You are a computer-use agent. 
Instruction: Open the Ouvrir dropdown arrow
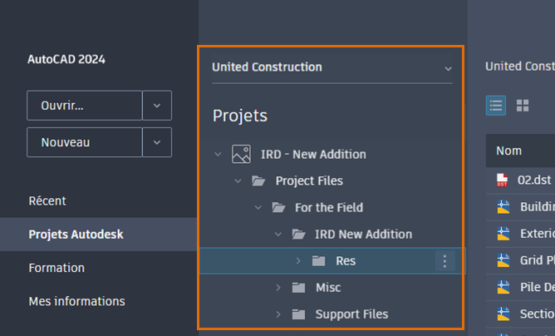point(157,106)
